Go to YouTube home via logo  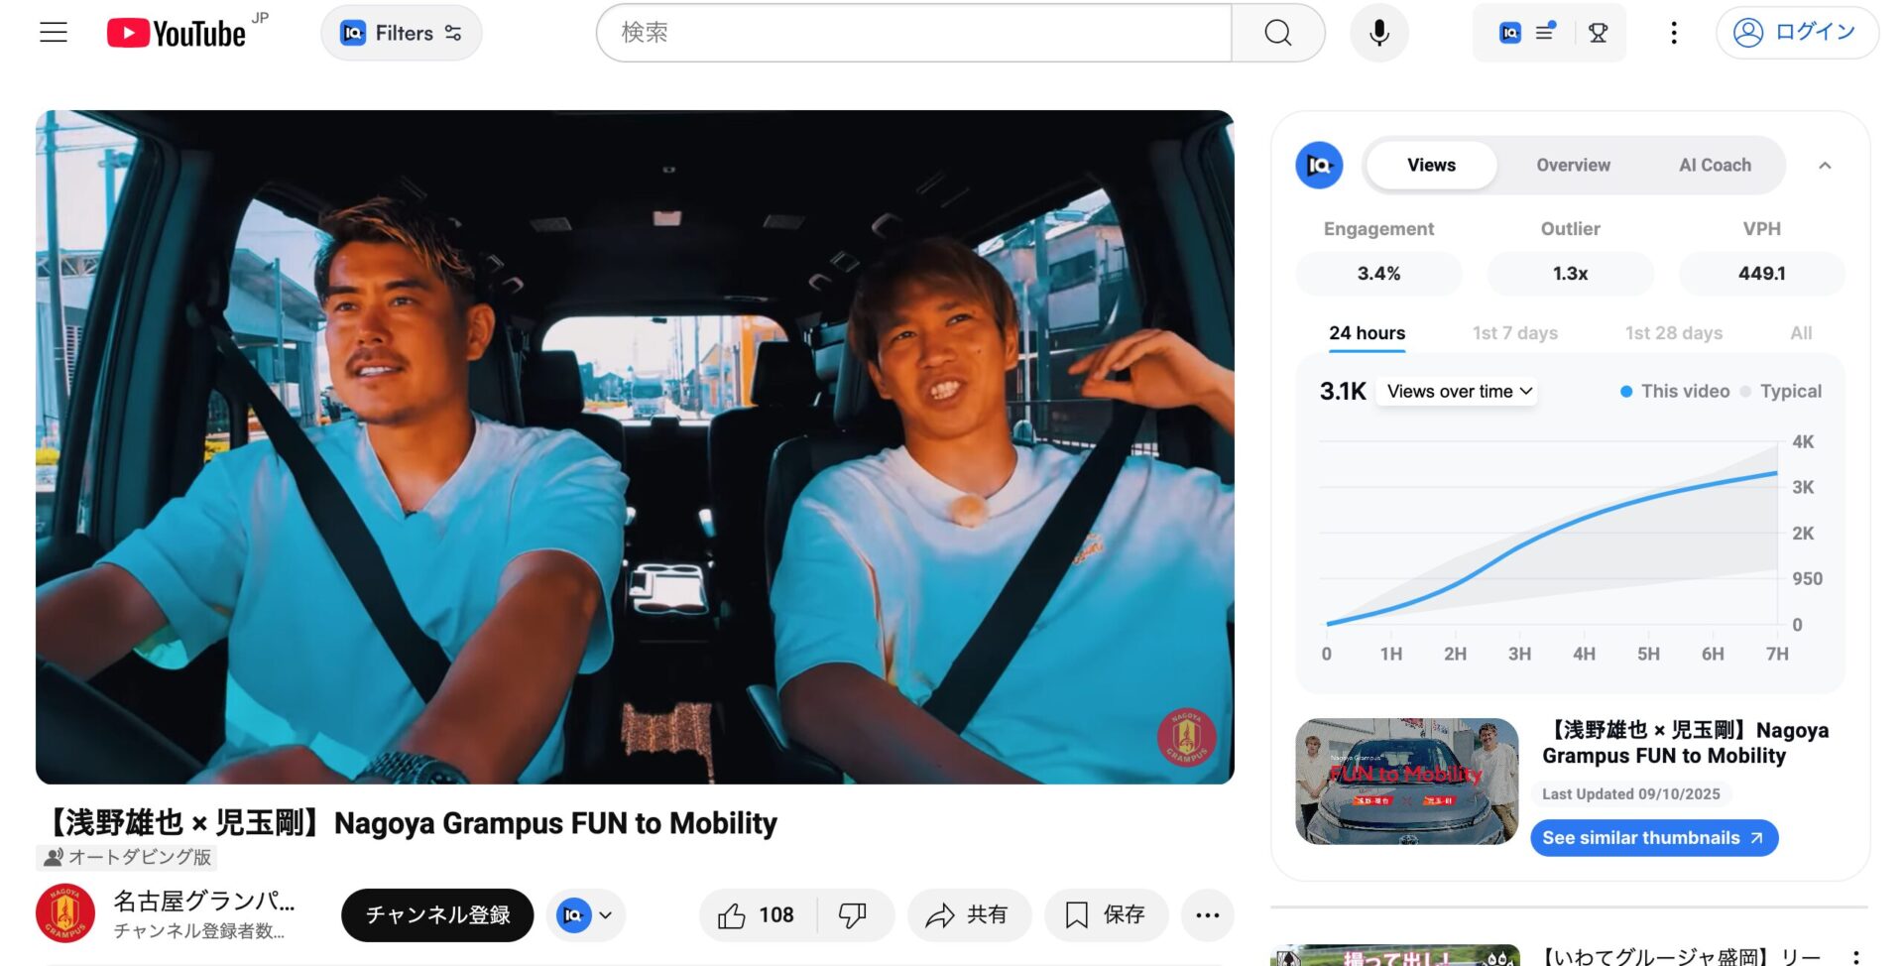click(x=177, y=34)
